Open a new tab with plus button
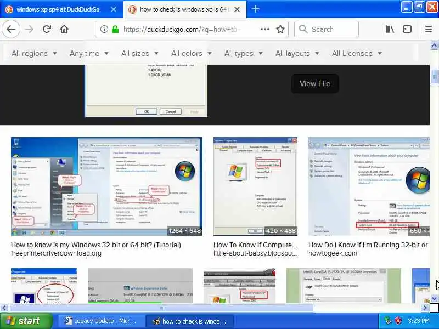Viewport: 439px width, 329px height. click(x=255, y=9)
